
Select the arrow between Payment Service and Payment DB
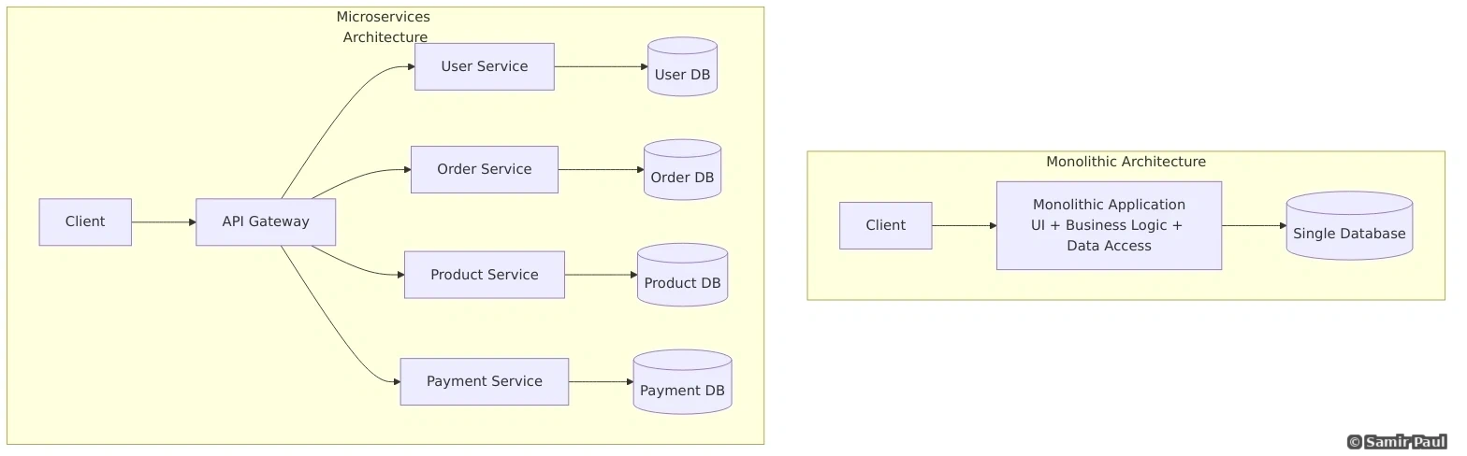point(601,382)
